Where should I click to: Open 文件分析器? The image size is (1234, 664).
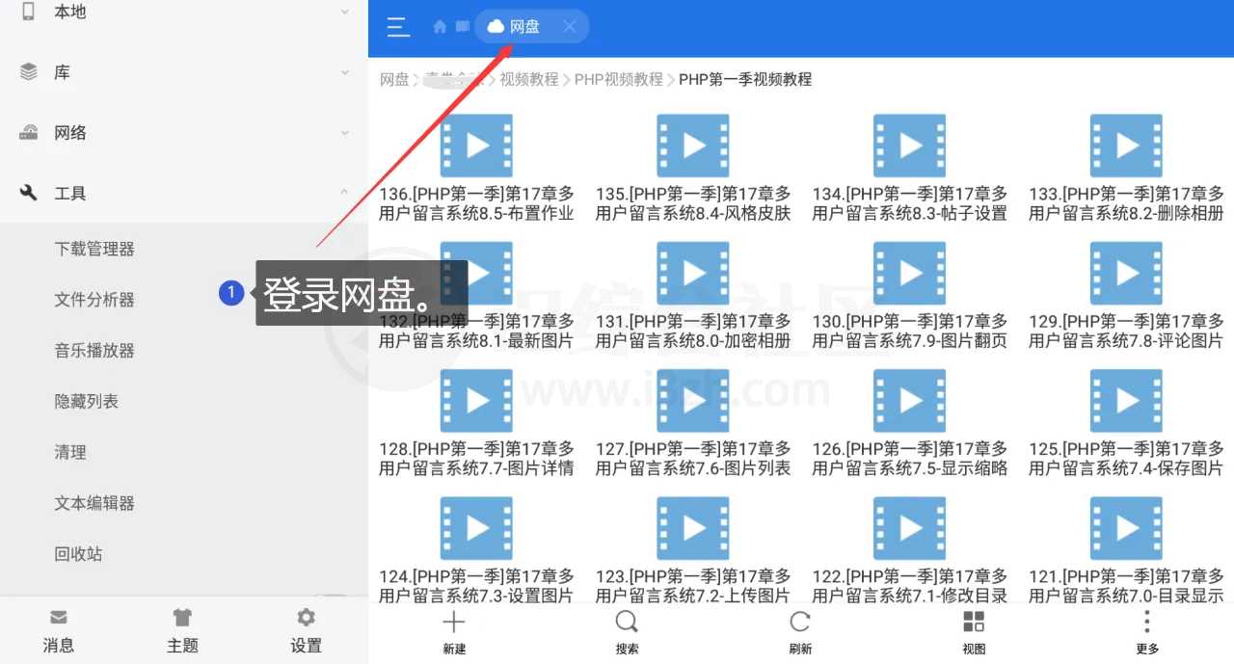click(94, 300)
